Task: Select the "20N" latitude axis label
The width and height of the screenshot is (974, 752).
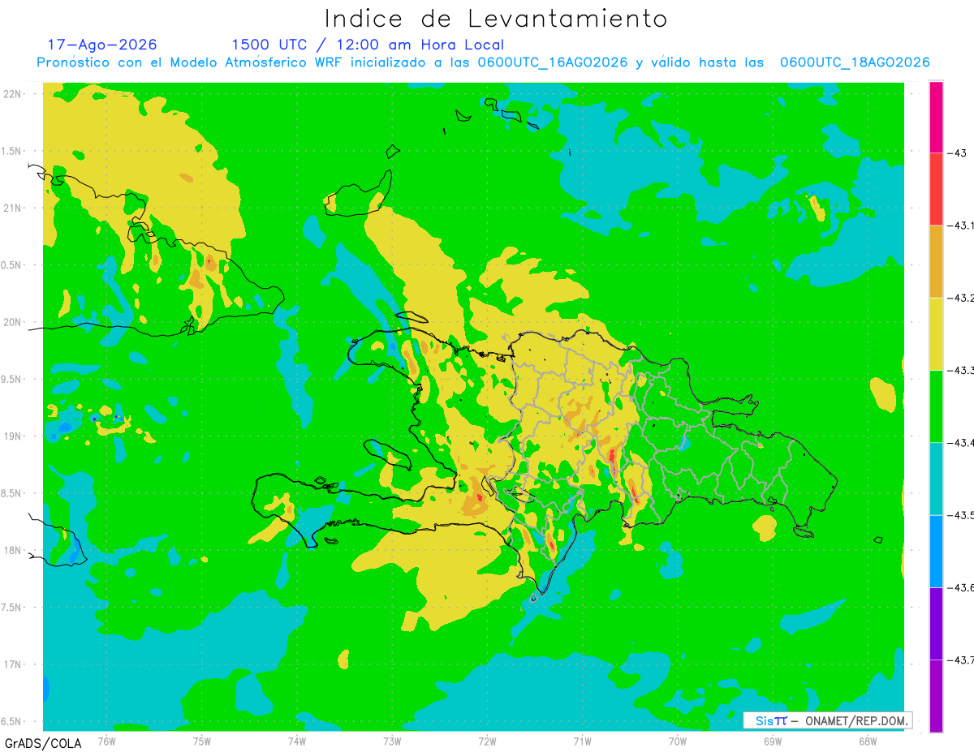Action: point(14,322)
